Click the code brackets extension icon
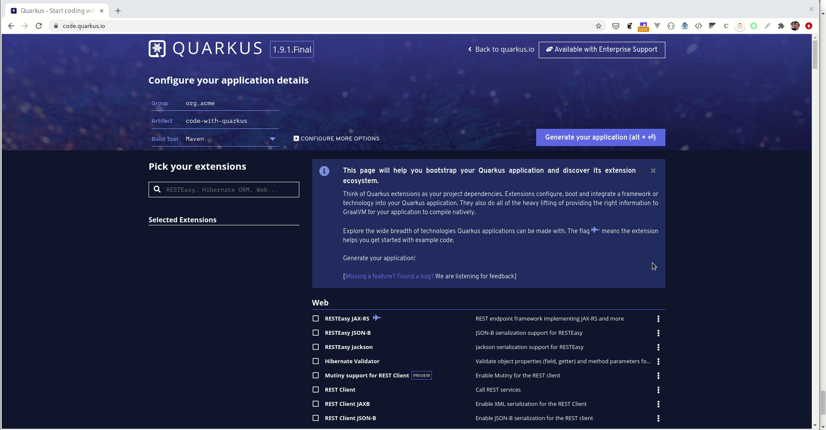The image size is (826, 430). [x=699, y=26]
